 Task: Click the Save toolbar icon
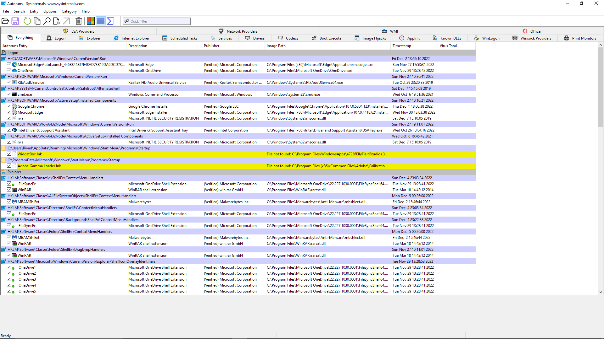pos(15,21)
